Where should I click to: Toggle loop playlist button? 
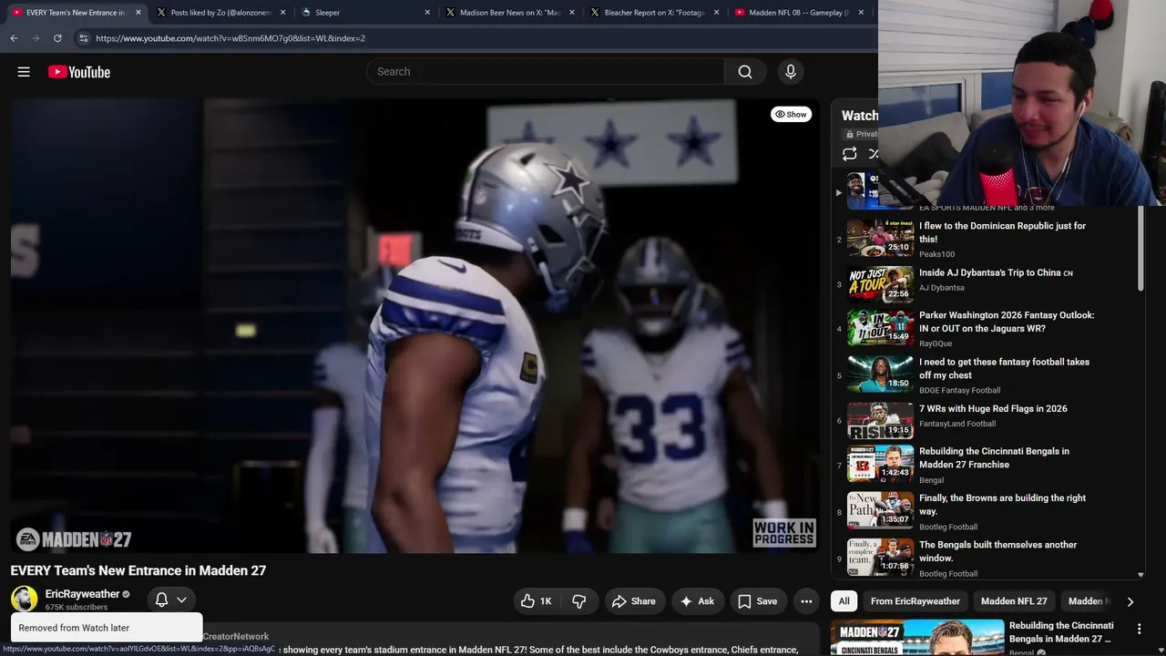[x=850, y=154]
